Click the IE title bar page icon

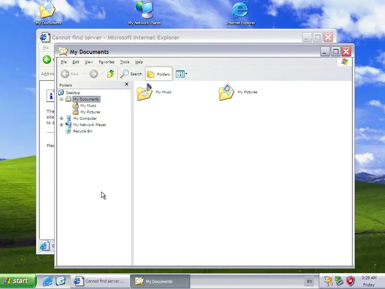(x=45, y=37)
